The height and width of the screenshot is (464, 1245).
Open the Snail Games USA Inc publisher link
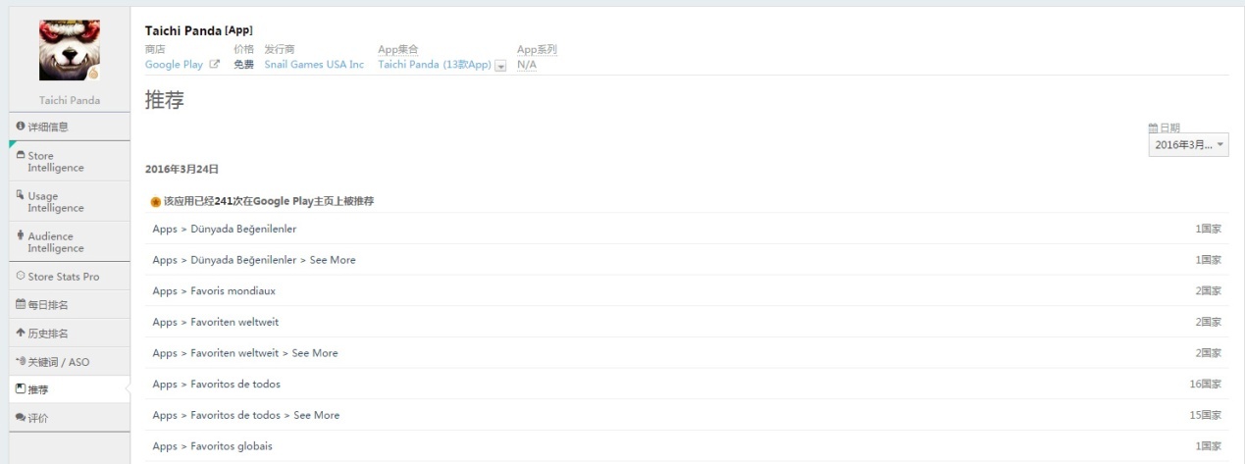pos(314,65)
